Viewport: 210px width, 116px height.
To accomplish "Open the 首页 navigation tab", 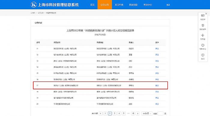I will [92, 5].
